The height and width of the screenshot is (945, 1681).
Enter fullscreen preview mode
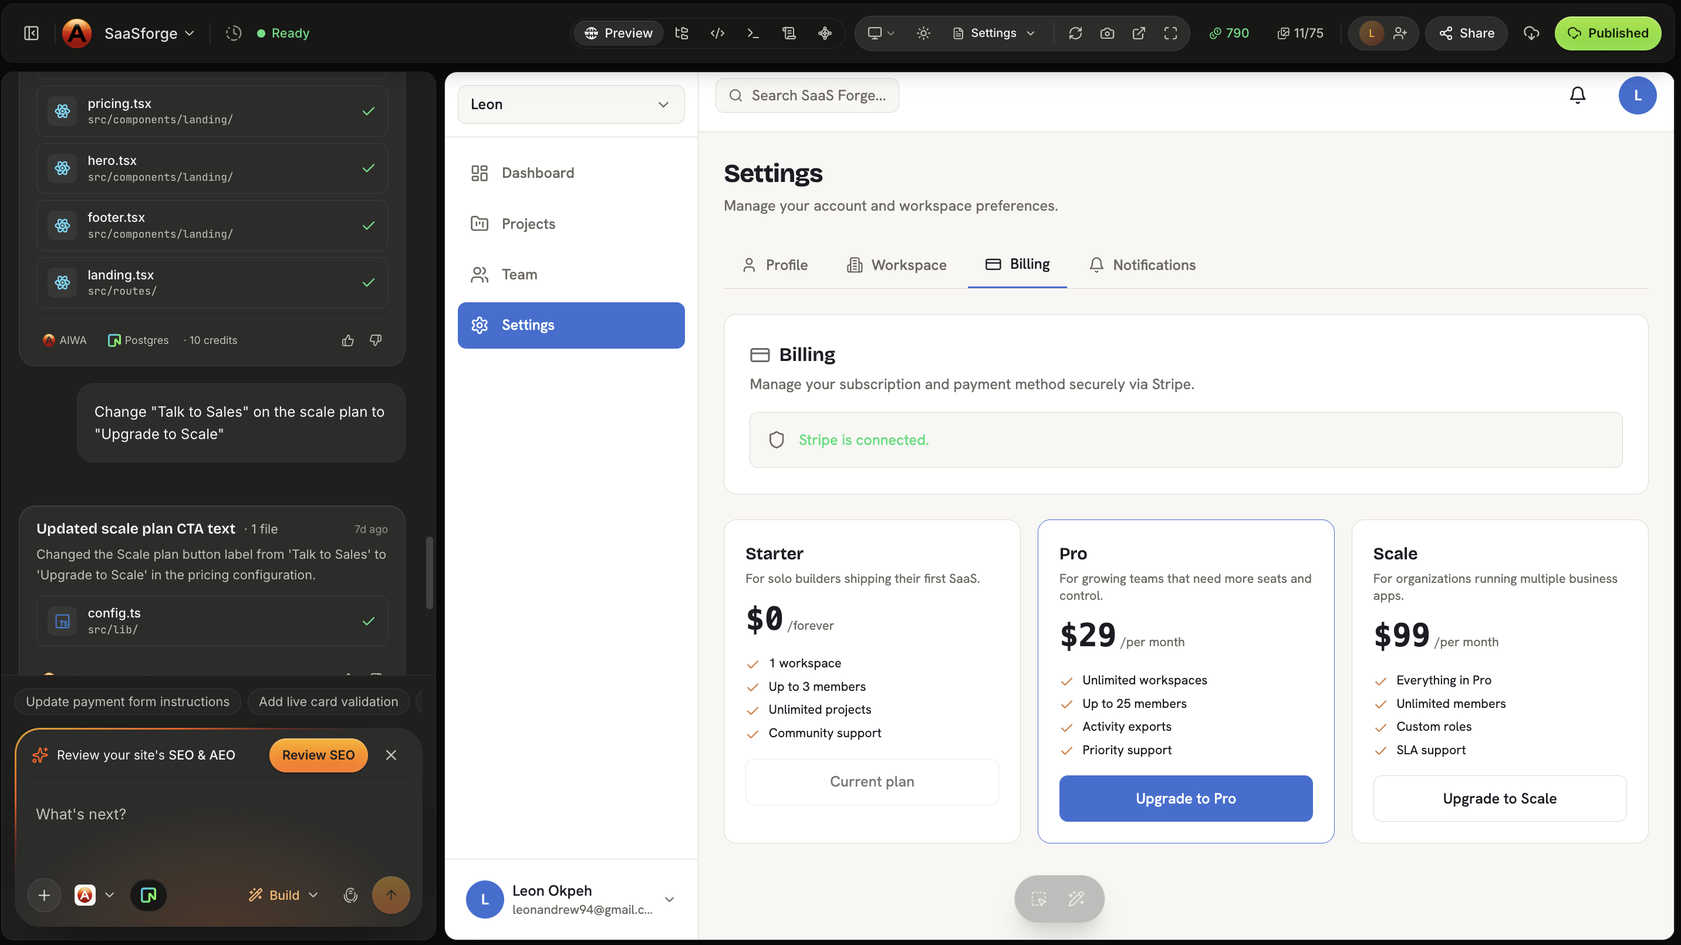1171,33
